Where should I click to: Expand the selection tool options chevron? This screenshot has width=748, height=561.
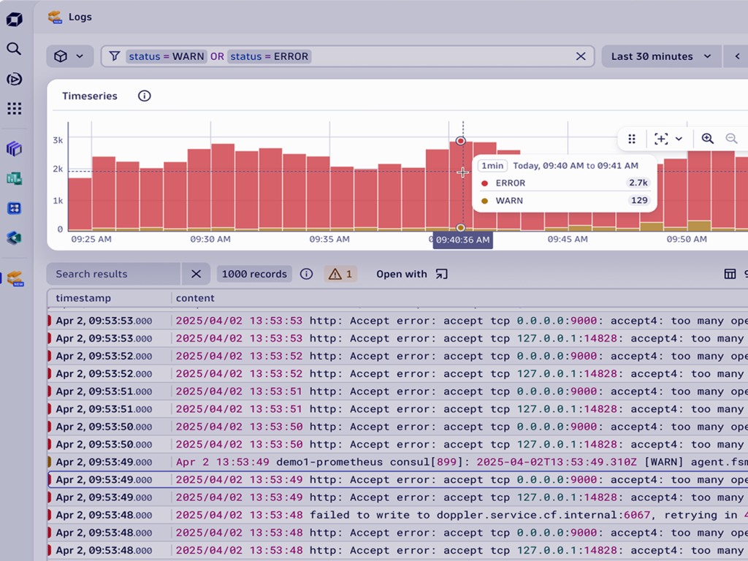pos(679,139)
